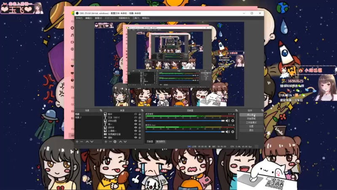Pop out the 场景 dock panel

(101, 111)
